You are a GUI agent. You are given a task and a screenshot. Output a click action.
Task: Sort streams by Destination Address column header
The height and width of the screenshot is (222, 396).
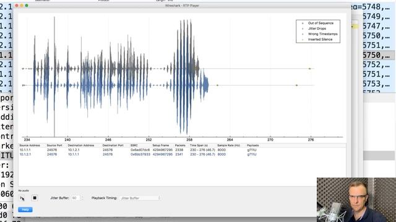81,146
